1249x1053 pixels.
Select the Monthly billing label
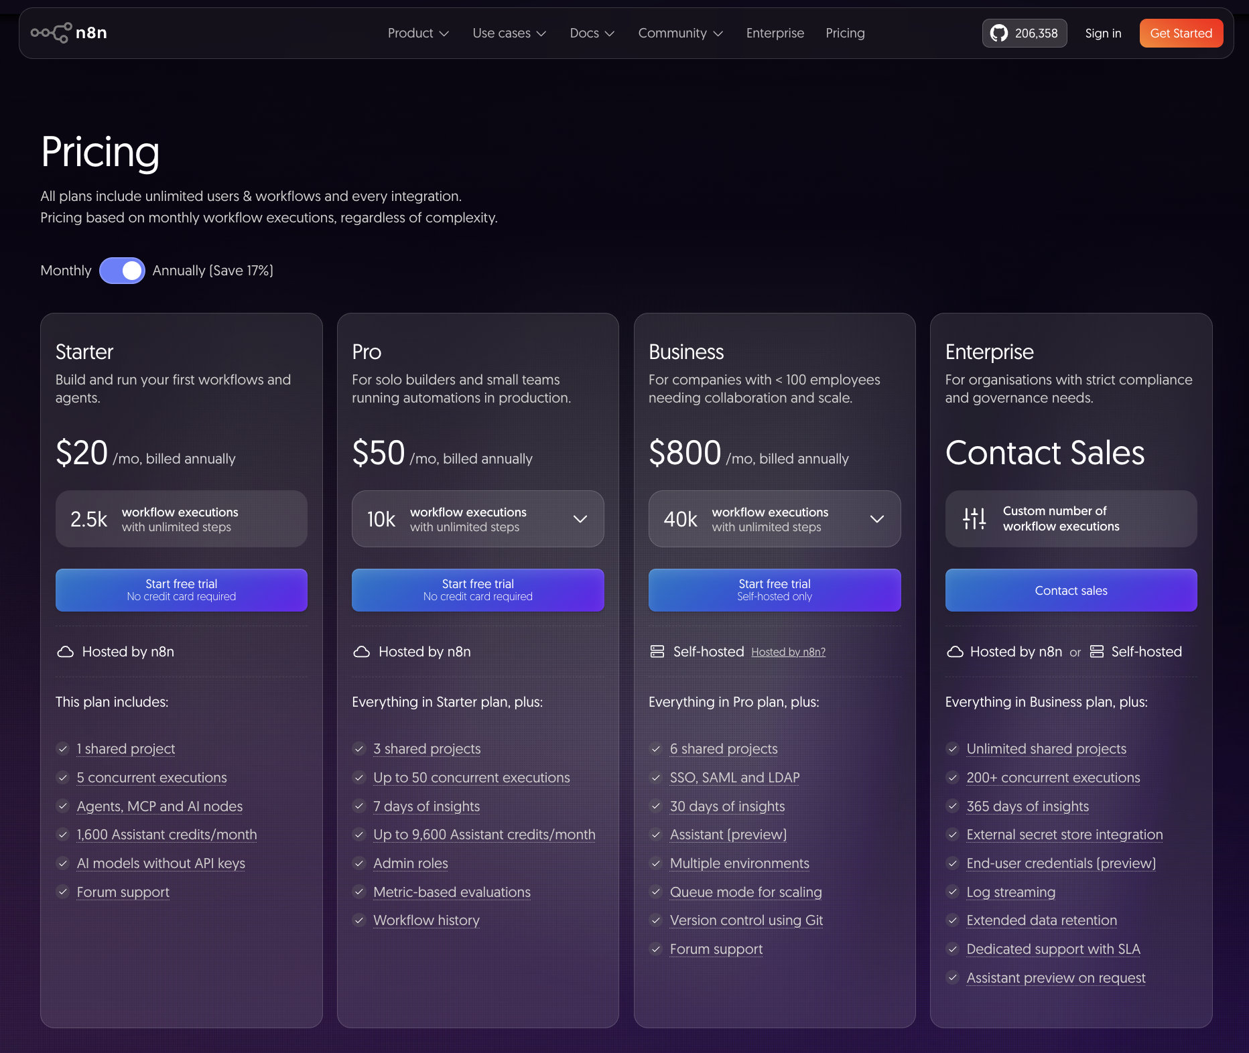(x=66, y=271)
